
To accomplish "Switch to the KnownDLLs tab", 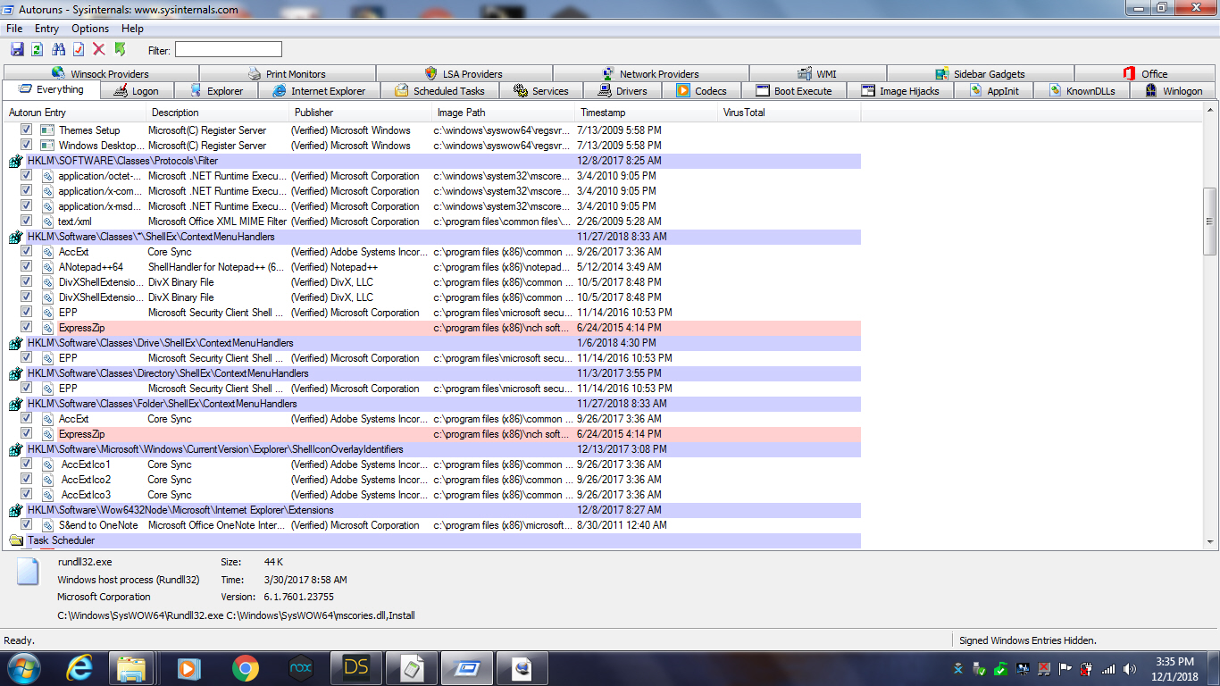I will pyautogui.click(x=1082, y=91).
